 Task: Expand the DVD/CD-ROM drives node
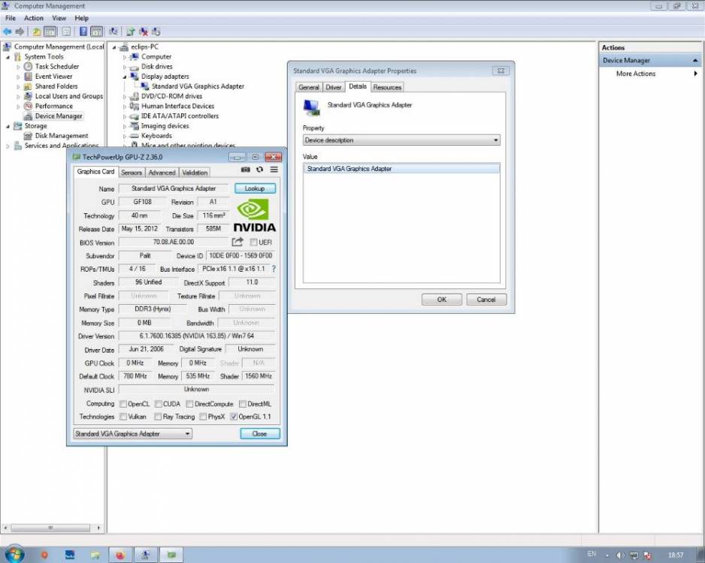tap(125, 97)
